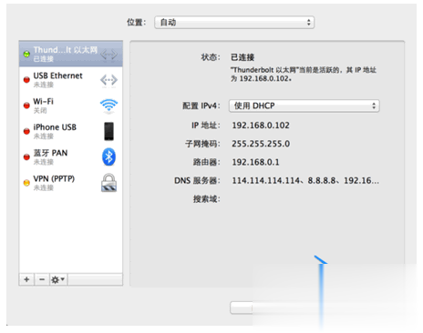Click the router value 192.168.0.1

click(255, 162)
